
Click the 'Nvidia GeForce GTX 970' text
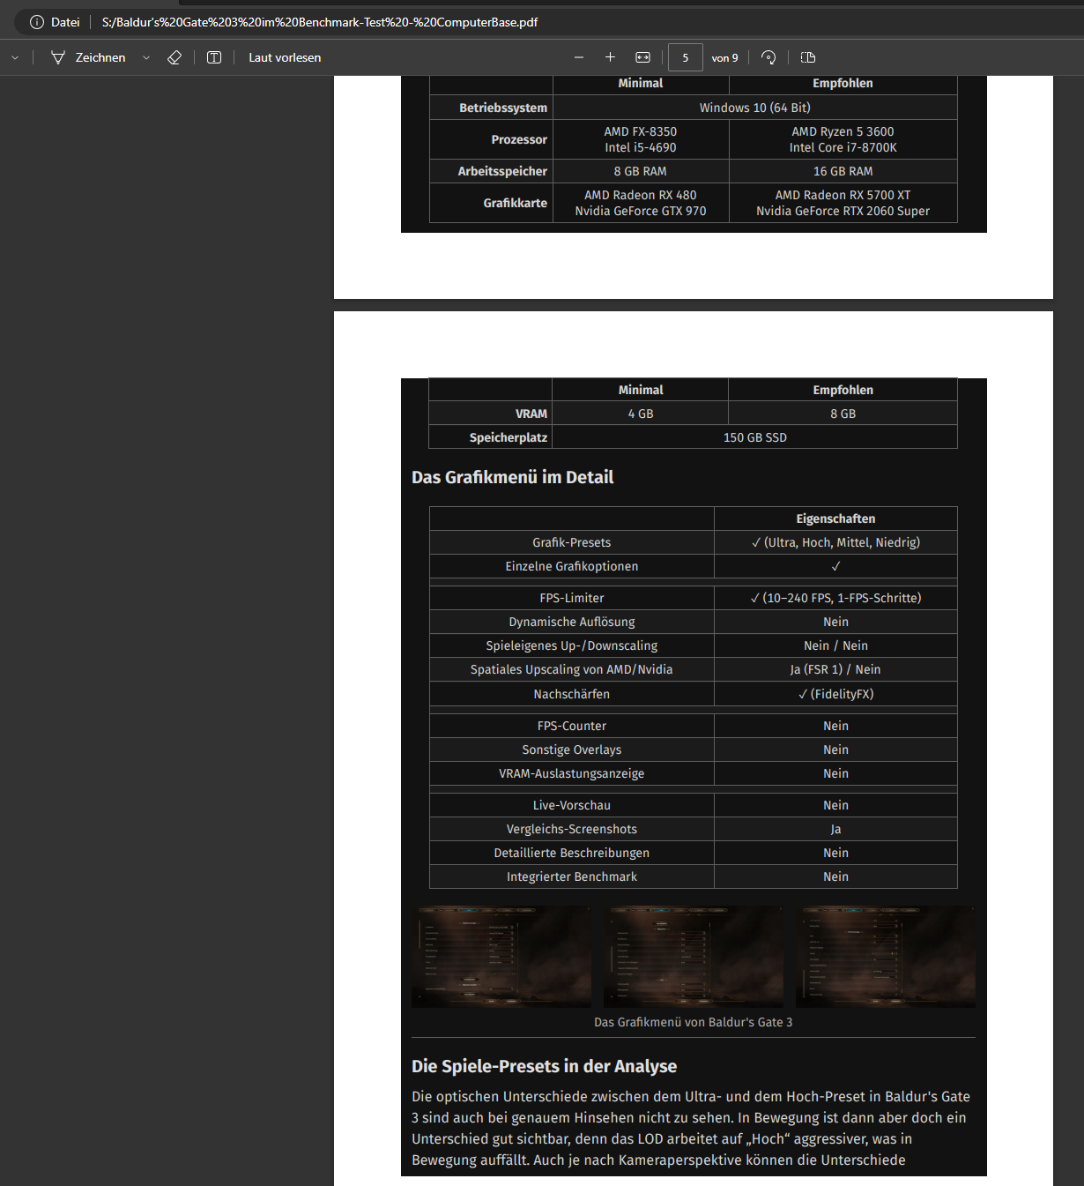641,211
